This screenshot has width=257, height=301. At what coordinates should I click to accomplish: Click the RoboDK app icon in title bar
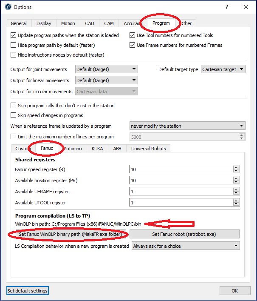[8, 7]
